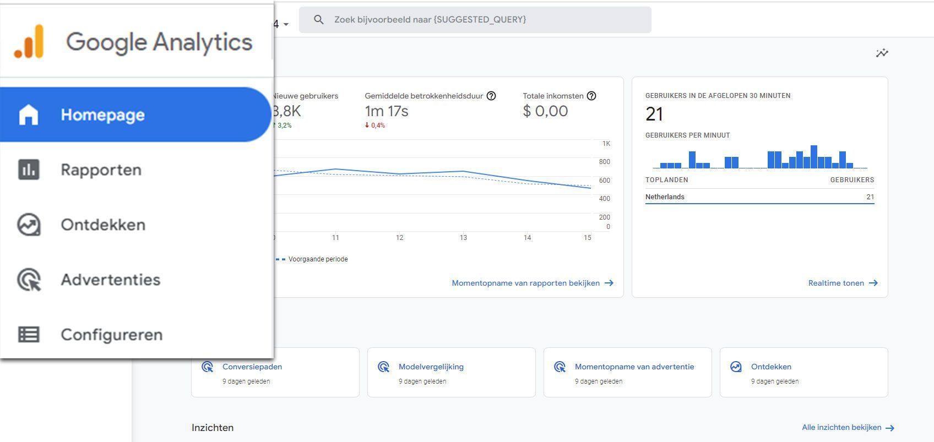Click the Netherlands row in top countries

[x=759, y=197]
